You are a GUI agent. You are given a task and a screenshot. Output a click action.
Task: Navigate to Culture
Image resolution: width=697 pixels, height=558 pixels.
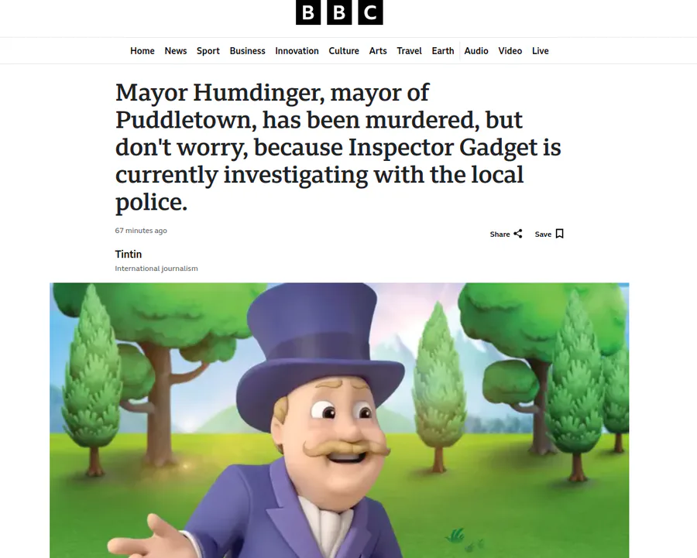[344, 50]
